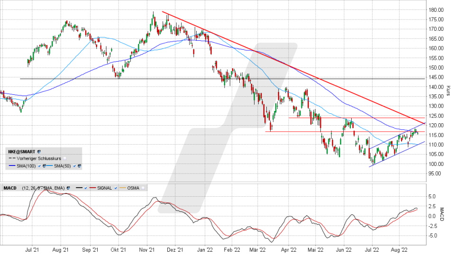Open MACD parameter settings icon

click(x=68, y=188)
